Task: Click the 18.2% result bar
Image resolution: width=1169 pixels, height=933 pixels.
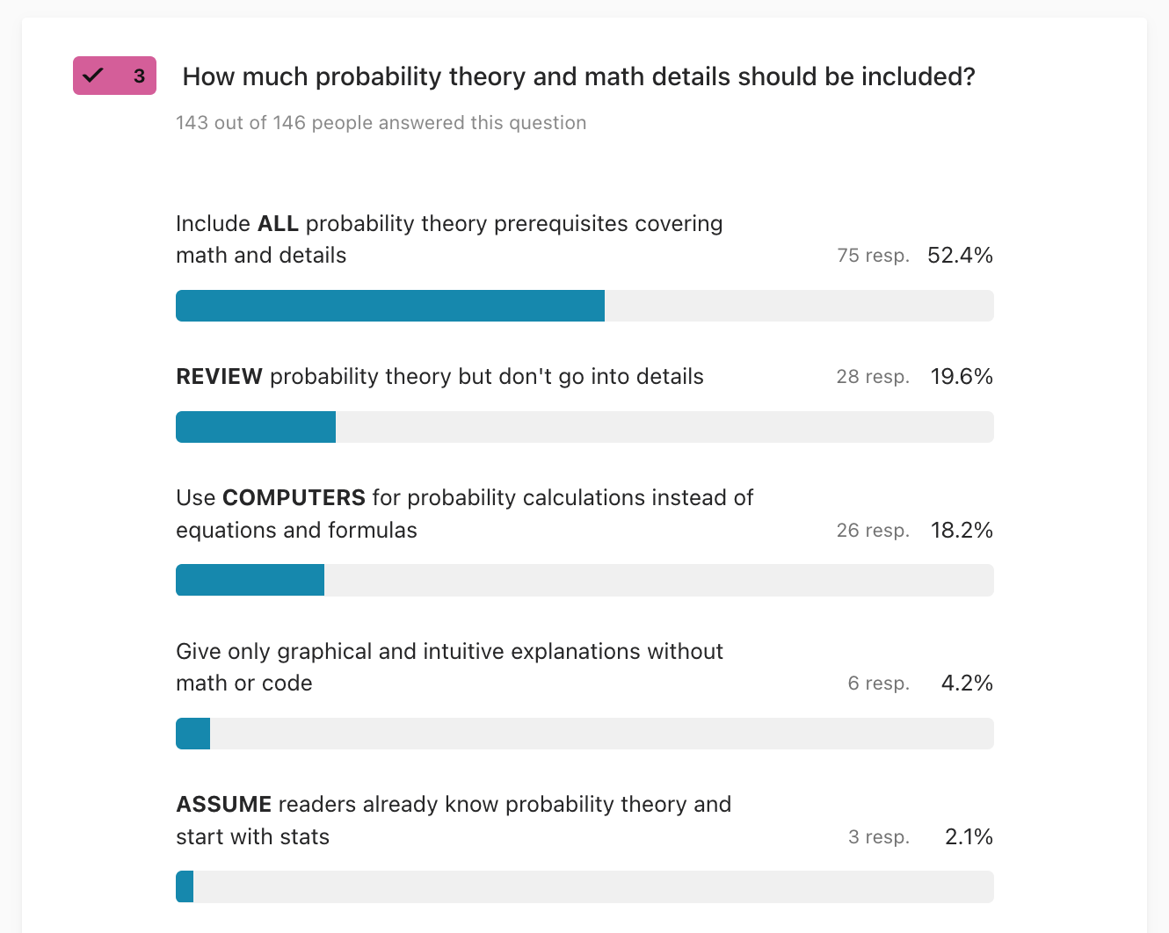Action: [x=584, y=580]
